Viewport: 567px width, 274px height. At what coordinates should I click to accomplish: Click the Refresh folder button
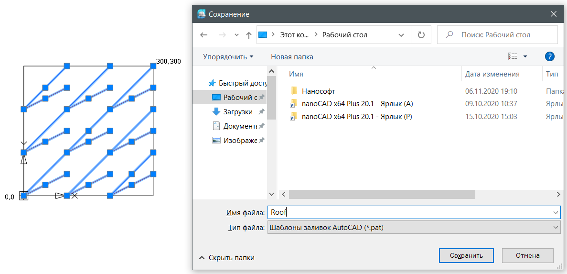[x=421, y=35]
